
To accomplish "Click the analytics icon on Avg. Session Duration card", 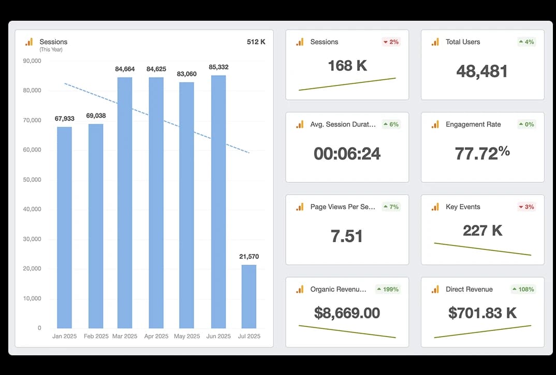I will pos(300,124).
